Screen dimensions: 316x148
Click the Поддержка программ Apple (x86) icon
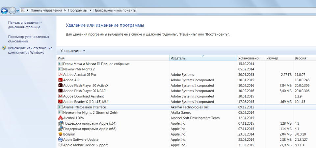pyautogui.click(x=60, y=129)
